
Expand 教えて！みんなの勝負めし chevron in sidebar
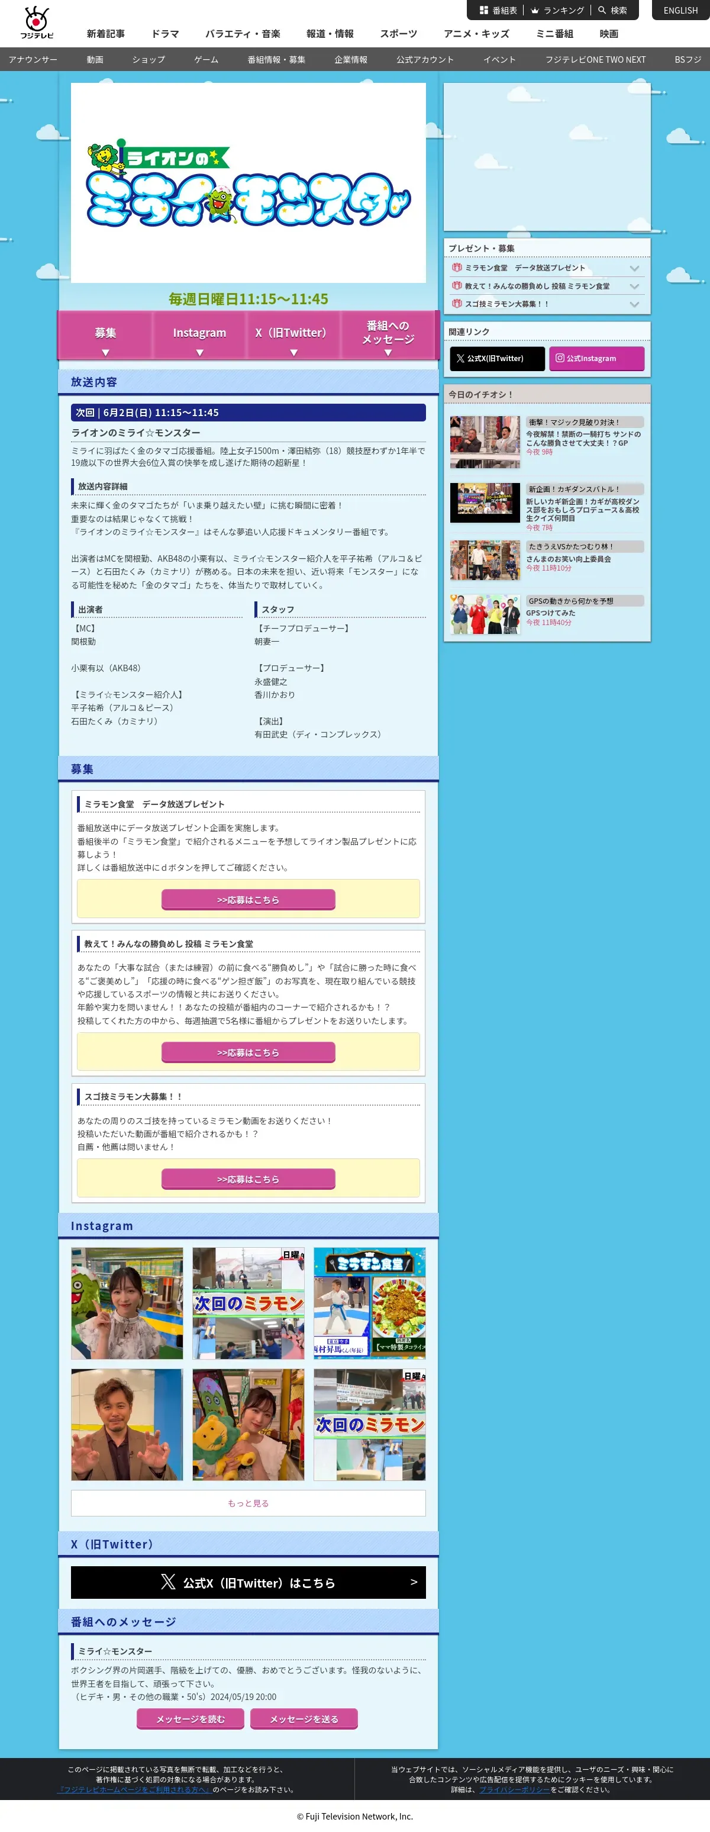point(635,286)
